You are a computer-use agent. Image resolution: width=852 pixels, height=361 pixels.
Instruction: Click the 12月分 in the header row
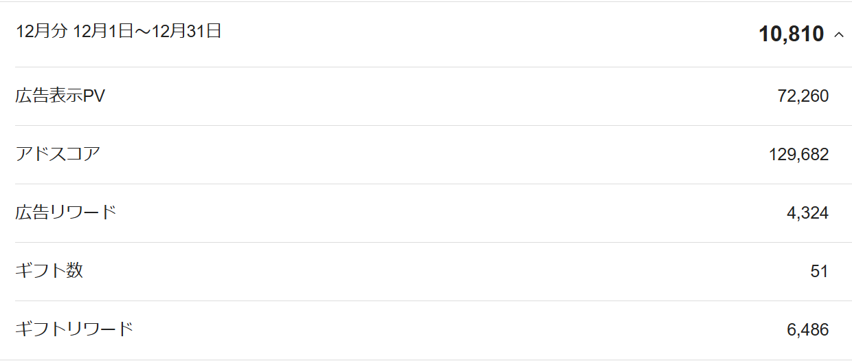click(41, 32)
